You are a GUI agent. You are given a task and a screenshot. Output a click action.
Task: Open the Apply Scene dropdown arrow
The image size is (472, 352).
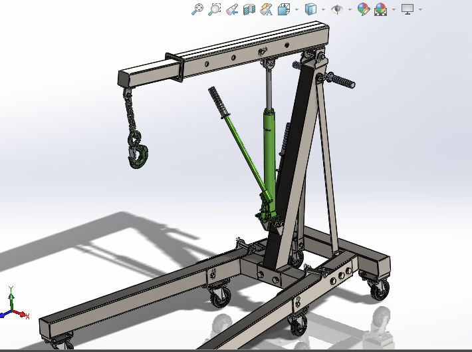coord(394,9)
